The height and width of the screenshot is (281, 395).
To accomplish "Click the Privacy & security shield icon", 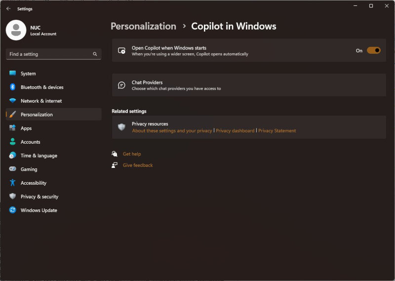I will (12, 197).
